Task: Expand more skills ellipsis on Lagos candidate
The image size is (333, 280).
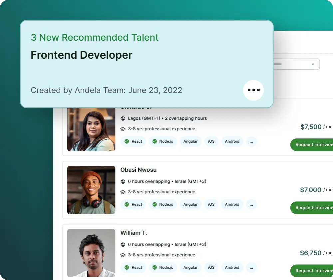Action: [x=251, y=141]
